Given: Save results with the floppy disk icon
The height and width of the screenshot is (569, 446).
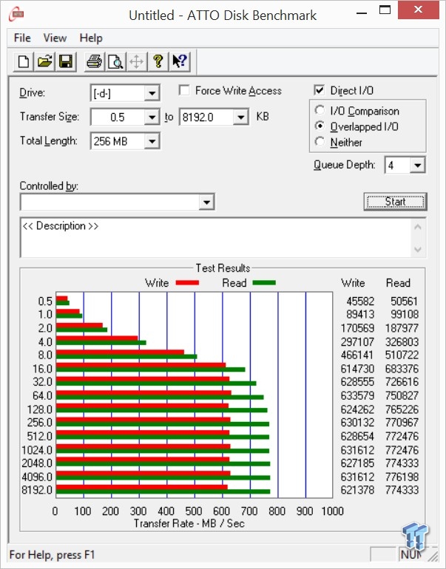Looking at the screenshot, I should [x=66, y=61].
